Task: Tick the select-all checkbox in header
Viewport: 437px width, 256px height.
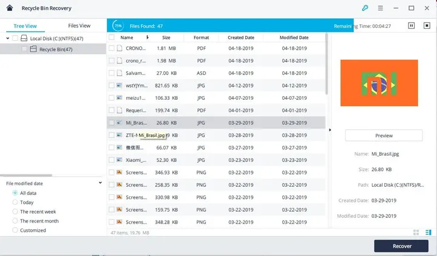Action: pos(112,38)
